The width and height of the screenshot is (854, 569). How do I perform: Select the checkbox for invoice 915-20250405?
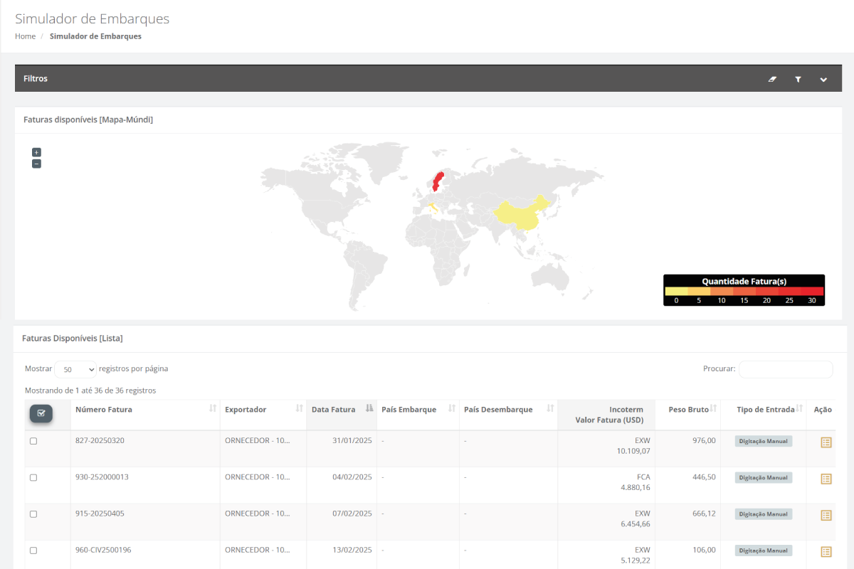(33, 514)
